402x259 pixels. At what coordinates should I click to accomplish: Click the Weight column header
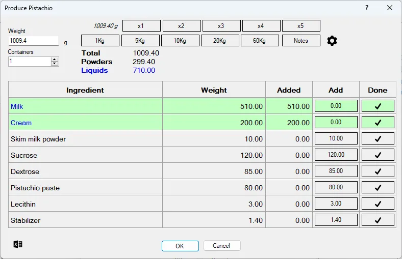pos(214,90)
